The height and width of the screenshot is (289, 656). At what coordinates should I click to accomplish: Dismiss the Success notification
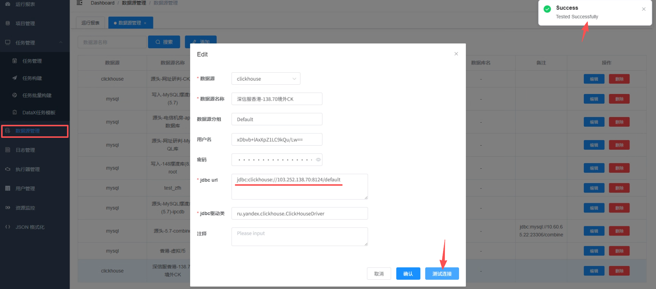pos(643,9)
